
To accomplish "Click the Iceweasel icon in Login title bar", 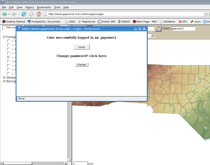I will [19, 29].
